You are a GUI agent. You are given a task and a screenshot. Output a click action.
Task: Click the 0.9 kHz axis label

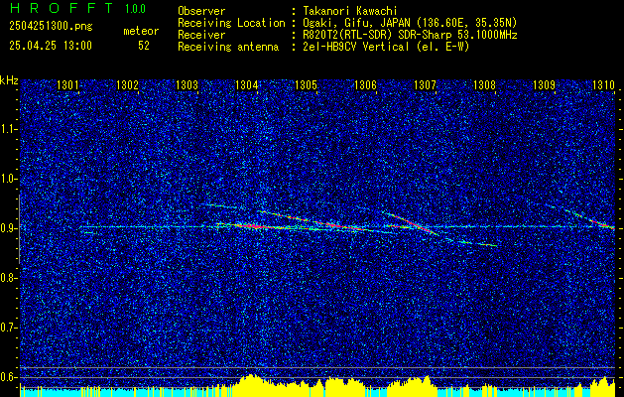pyautogui.click(x=8, y=228)
